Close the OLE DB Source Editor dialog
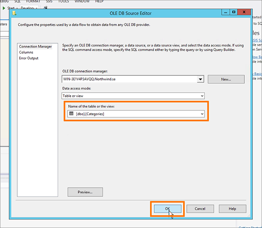 click(x=244, y=12)
